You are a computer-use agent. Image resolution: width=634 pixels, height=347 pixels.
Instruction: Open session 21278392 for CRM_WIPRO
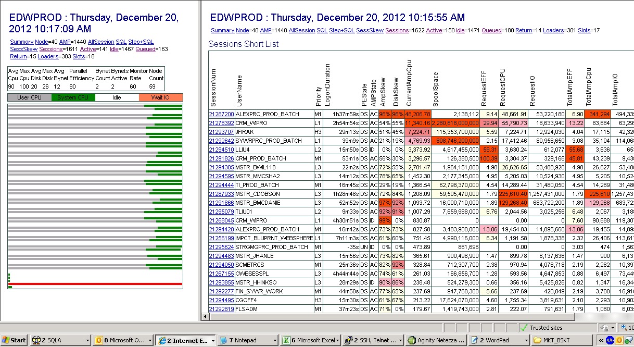(221, 122)
